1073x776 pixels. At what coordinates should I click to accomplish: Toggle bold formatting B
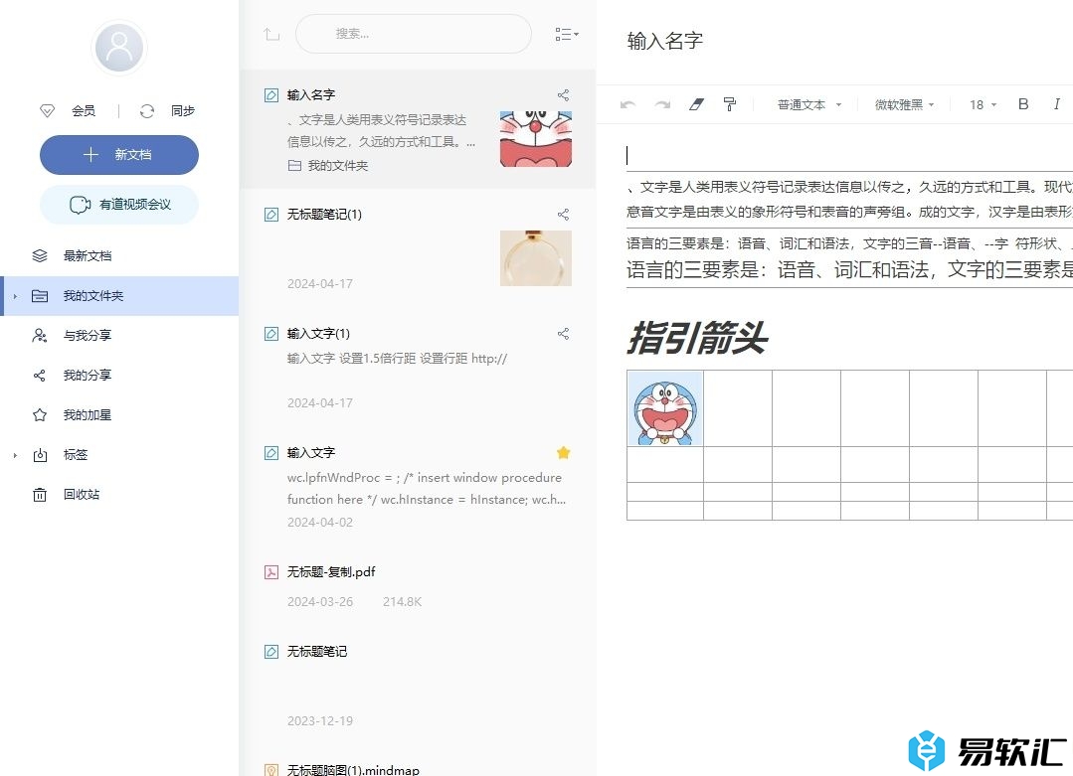(1023, 104)
